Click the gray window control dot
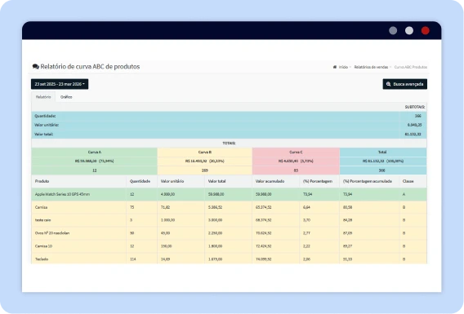Screen dimensions: 464x314 [393, 30]
